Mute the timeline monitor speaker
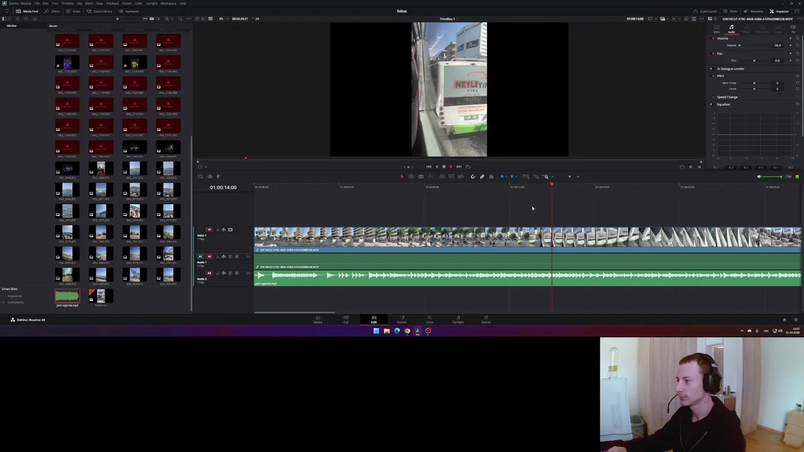The height and width of the screenshot is (452, 804). tap(759, 176)
